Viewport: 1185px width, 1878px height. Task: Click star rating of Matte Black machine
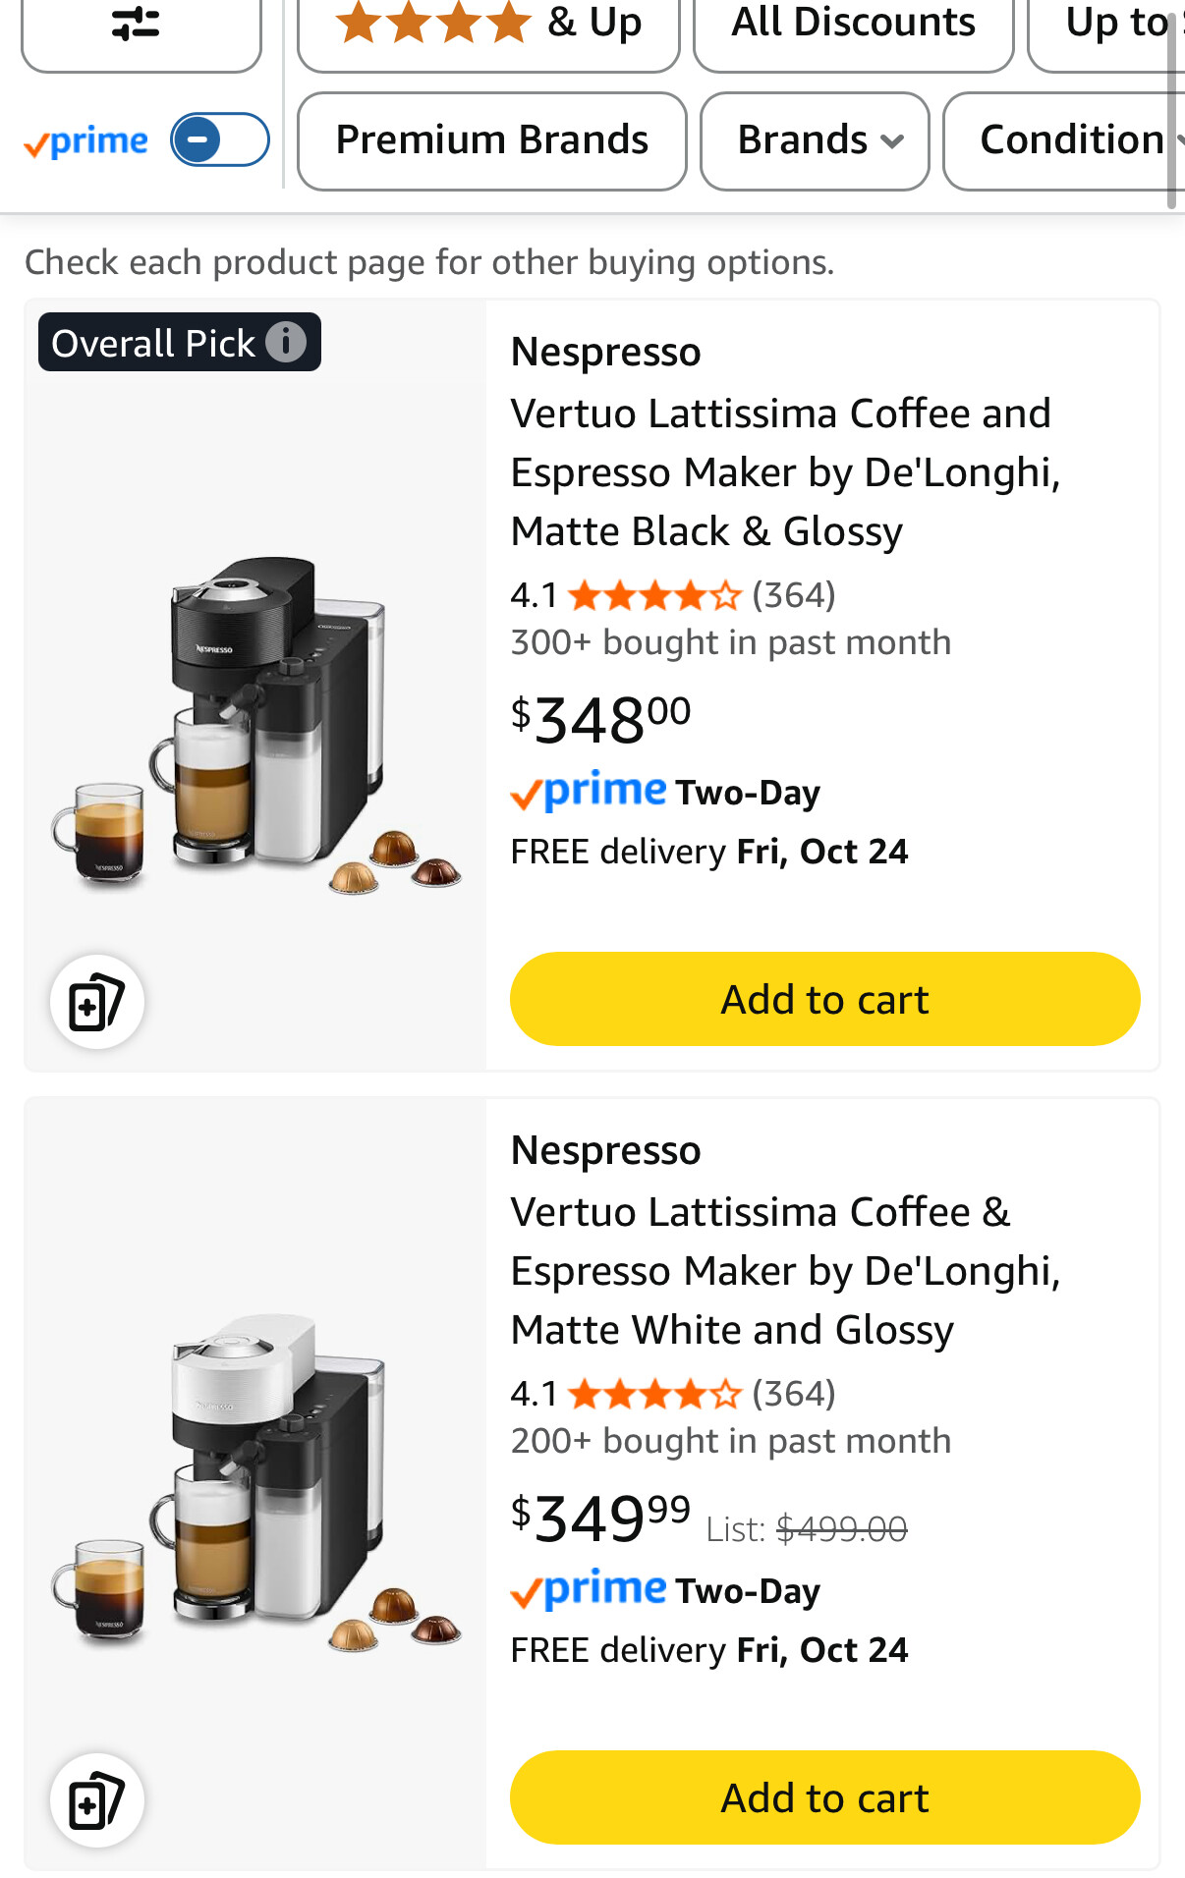[653, 595]
